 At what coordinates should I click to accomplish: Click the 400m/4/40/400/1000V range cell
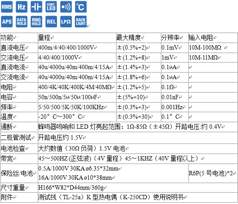click(x=77, y=48)
